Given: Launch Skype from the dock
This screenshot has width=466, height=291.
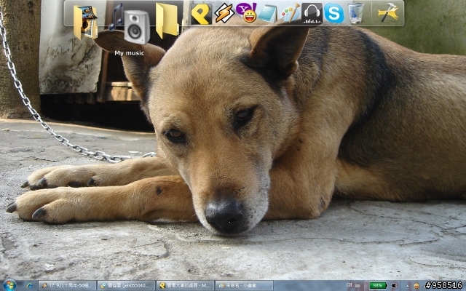Looking at the screenshot, I should coord(333,13).
